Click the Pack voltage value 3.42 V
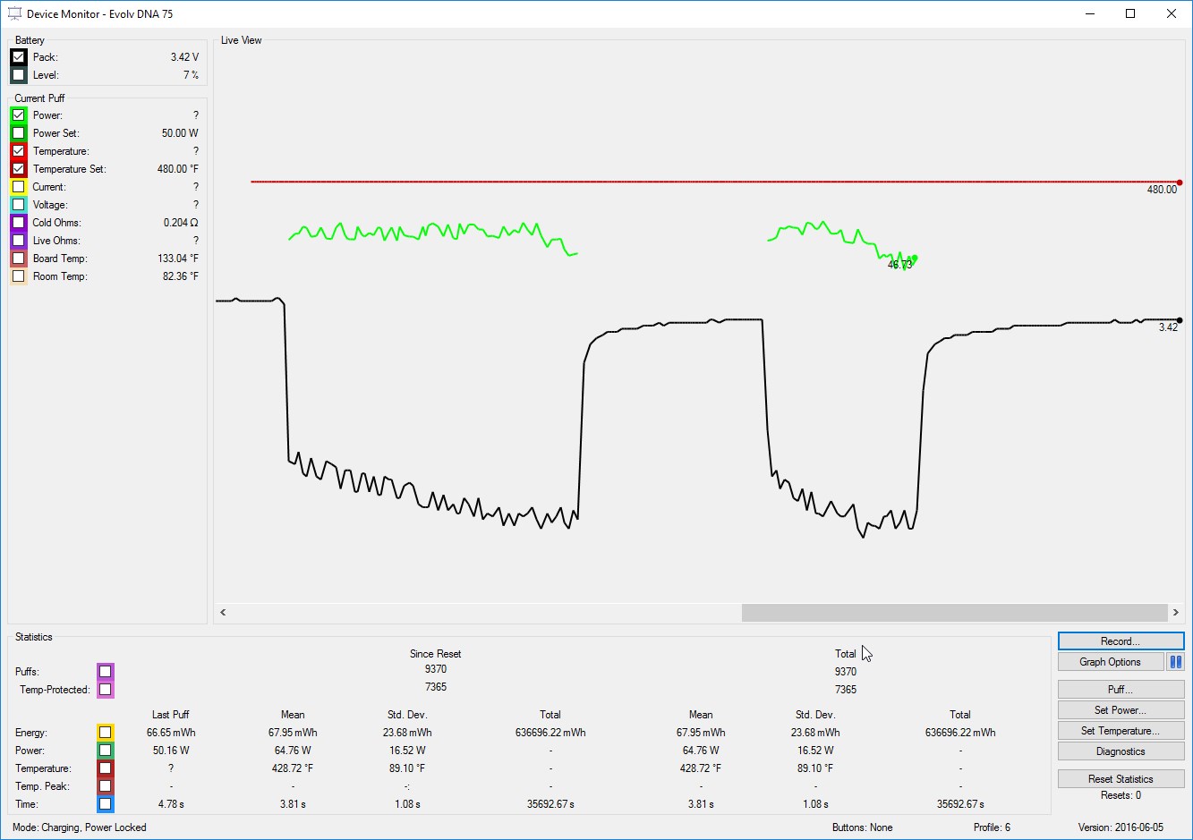Image resolution: width=1193 pixels, height=840 pixels. (x=185, y=57)
